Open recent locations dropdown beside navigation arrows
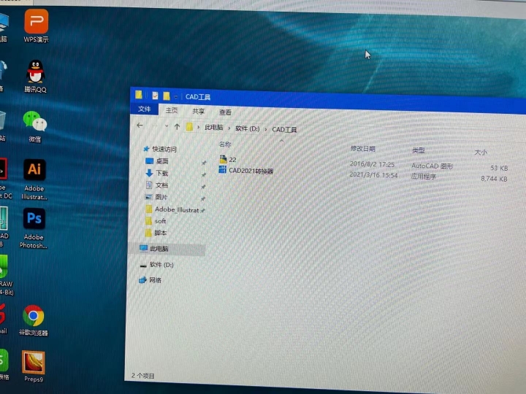The width and height of the screenshot is (526, 394). coord(166,127)
